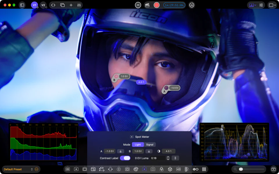
Task: Open the horizontal sliders settings icon
Action: point(261,5)
